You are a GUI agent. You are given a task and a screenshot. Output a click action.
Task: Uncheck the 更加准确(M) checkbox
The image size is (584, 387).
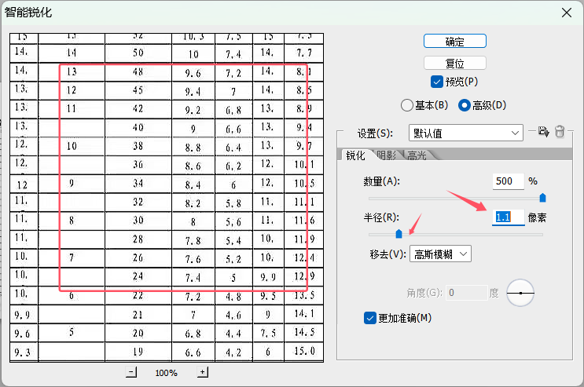[x=370, y=318]
